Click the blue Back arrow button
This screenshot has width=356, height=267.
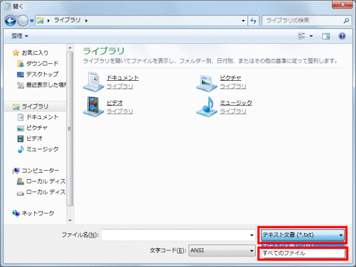click(x=10, y=21)
